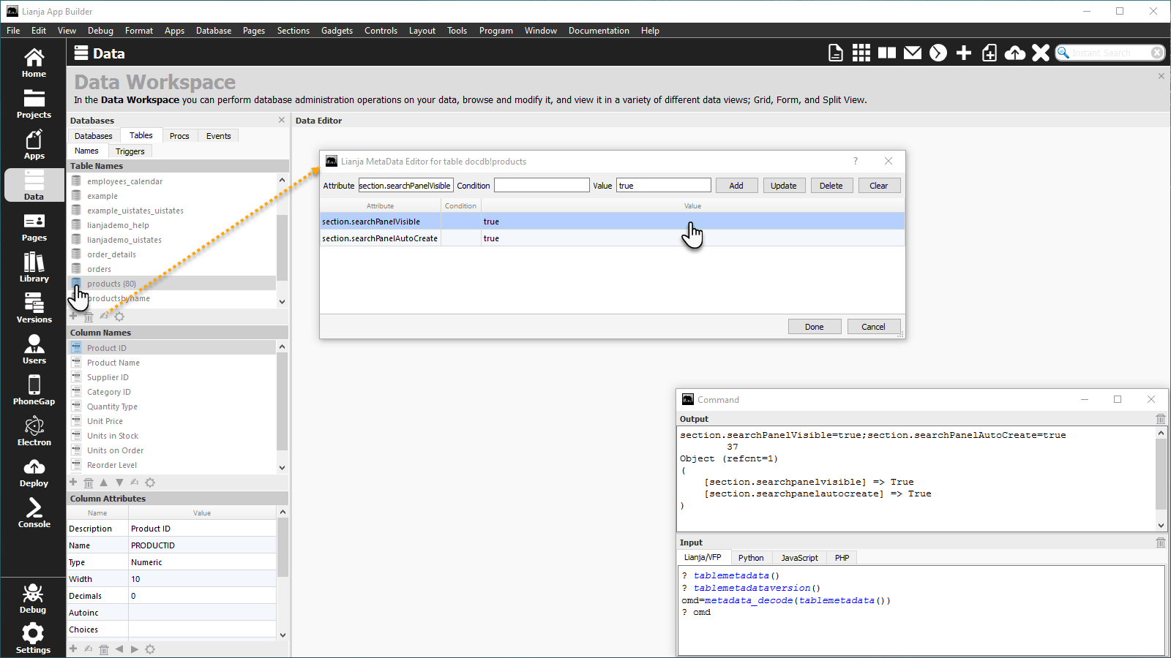Click the Table Names scroll down arrow
Viewport: 1171px width, 658px height.
tap(283, 302)
